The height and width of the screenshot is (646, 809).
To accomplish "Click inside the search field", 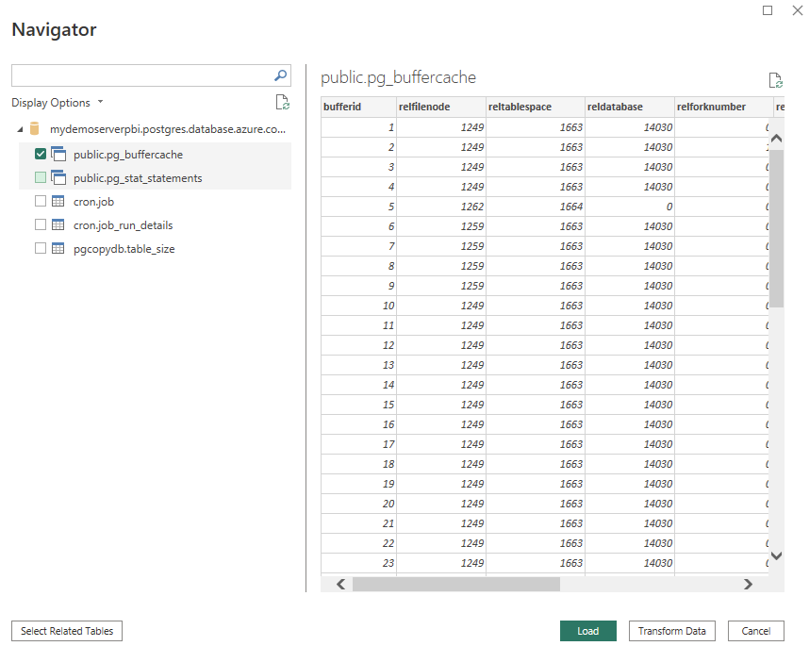I will pyautogui.click(x=141, y=75).
